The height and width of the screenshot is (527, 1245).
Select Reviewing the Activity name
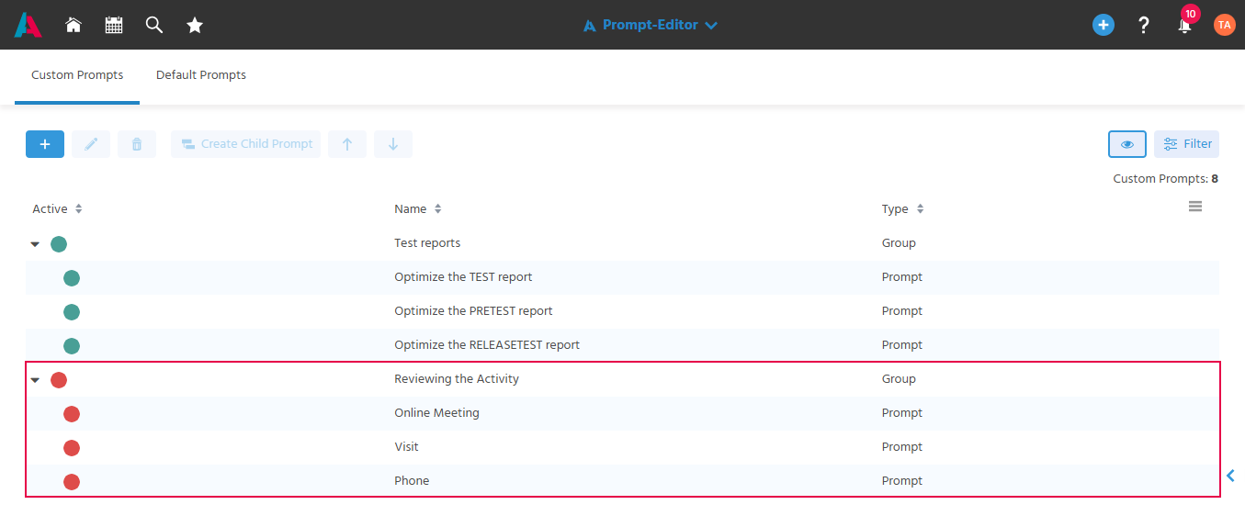457,379
